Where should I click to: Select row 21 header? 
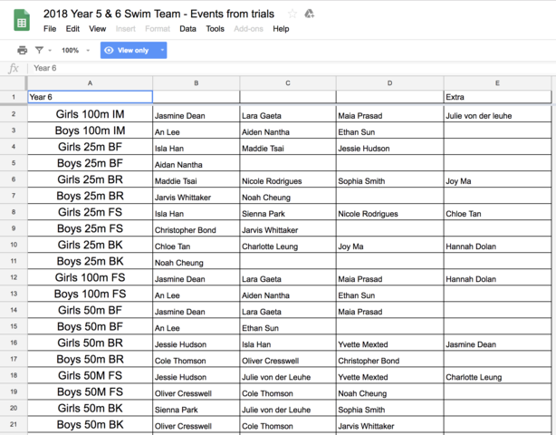(x=14, y=424)
